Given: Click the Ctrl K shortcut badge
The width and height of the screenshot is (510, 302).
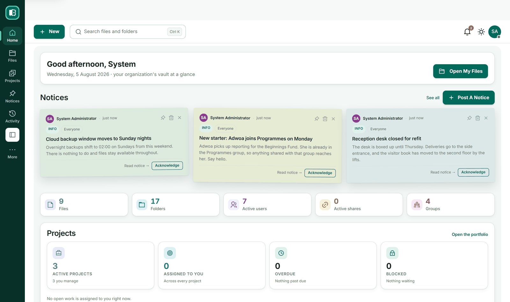Looking at the screenshot, I should (x=175, y=32).
